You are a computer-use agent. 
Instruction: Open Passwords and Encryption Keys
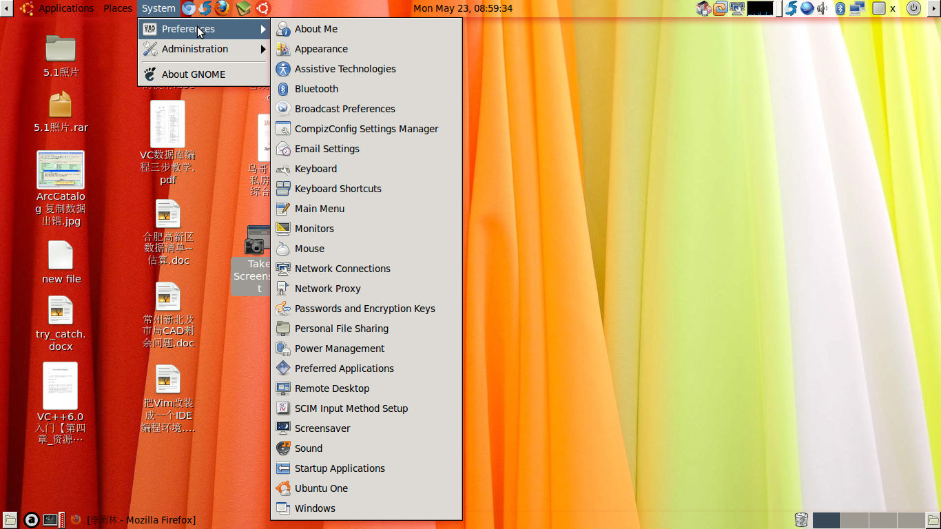coord(366,309)
